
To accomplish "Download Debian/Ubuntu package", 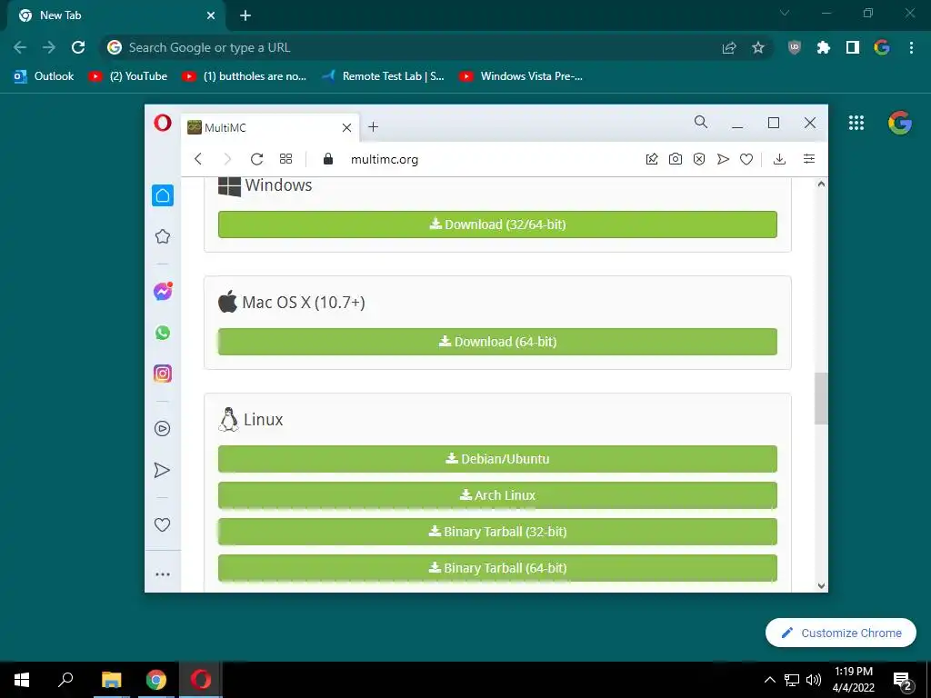I will click(497, 459).
